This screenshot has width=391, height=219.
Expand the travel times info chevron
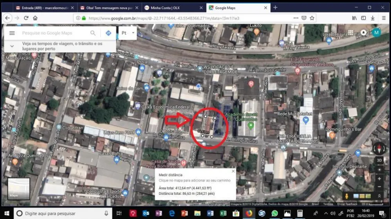click(x=12, y=46)
